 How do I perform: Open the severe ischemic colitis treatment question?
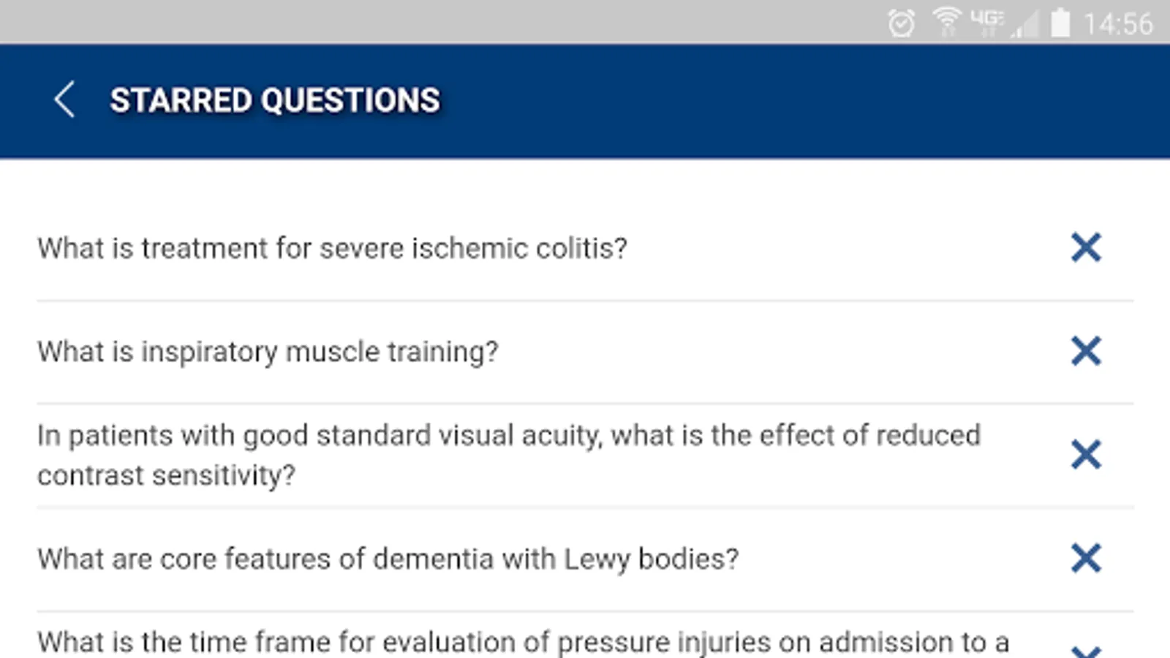(333, 249)
